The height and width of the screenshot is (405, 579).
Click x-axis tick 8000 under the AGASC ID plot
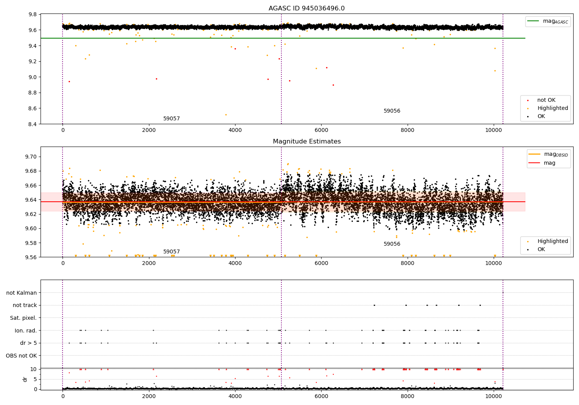(408, 130)
